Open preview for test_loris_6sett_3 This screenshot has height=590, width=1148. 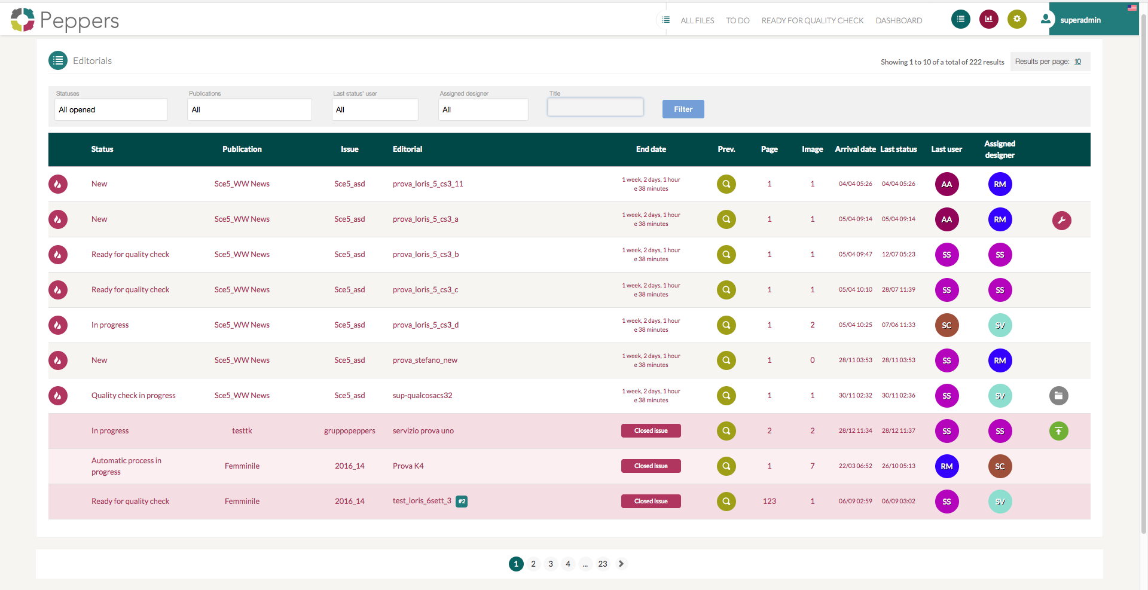coord(726,502)
